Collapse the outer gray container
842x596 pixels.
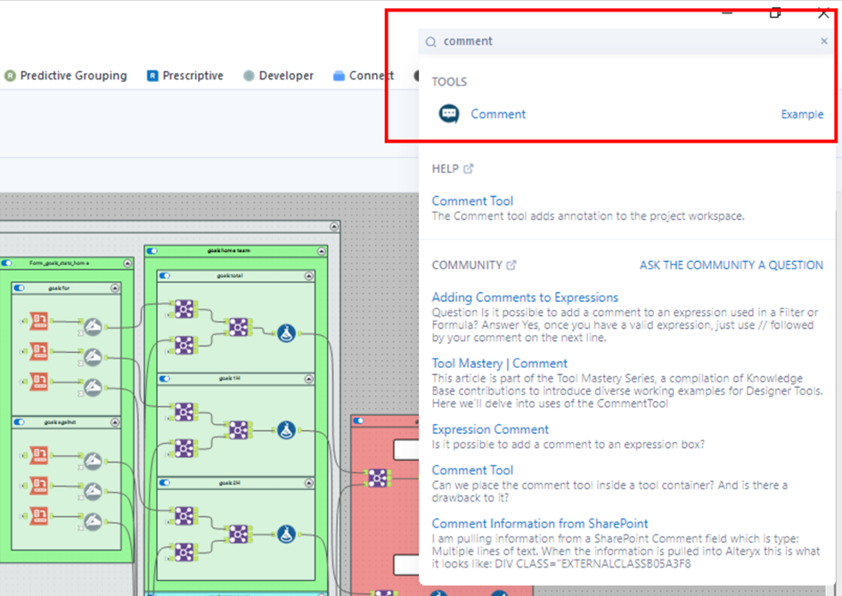[334, 226]
